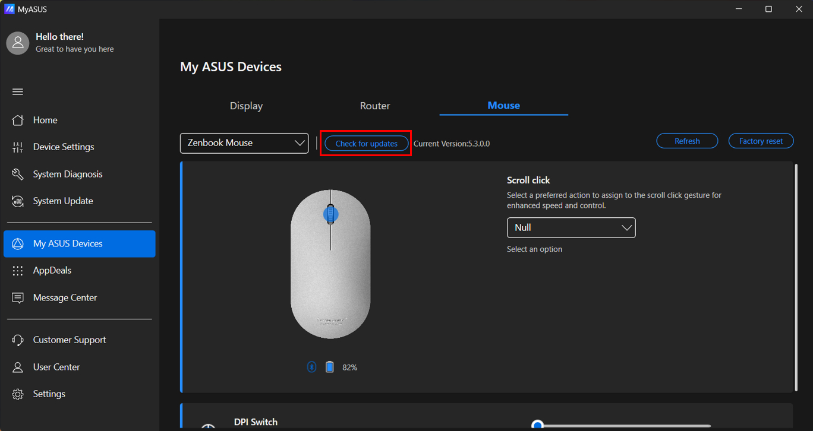
Task: Click the System Update refresh icon
Action: pos(18,201)
